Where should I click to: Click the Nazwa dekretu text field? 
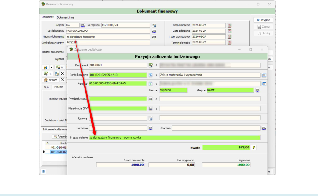point(174,138)
